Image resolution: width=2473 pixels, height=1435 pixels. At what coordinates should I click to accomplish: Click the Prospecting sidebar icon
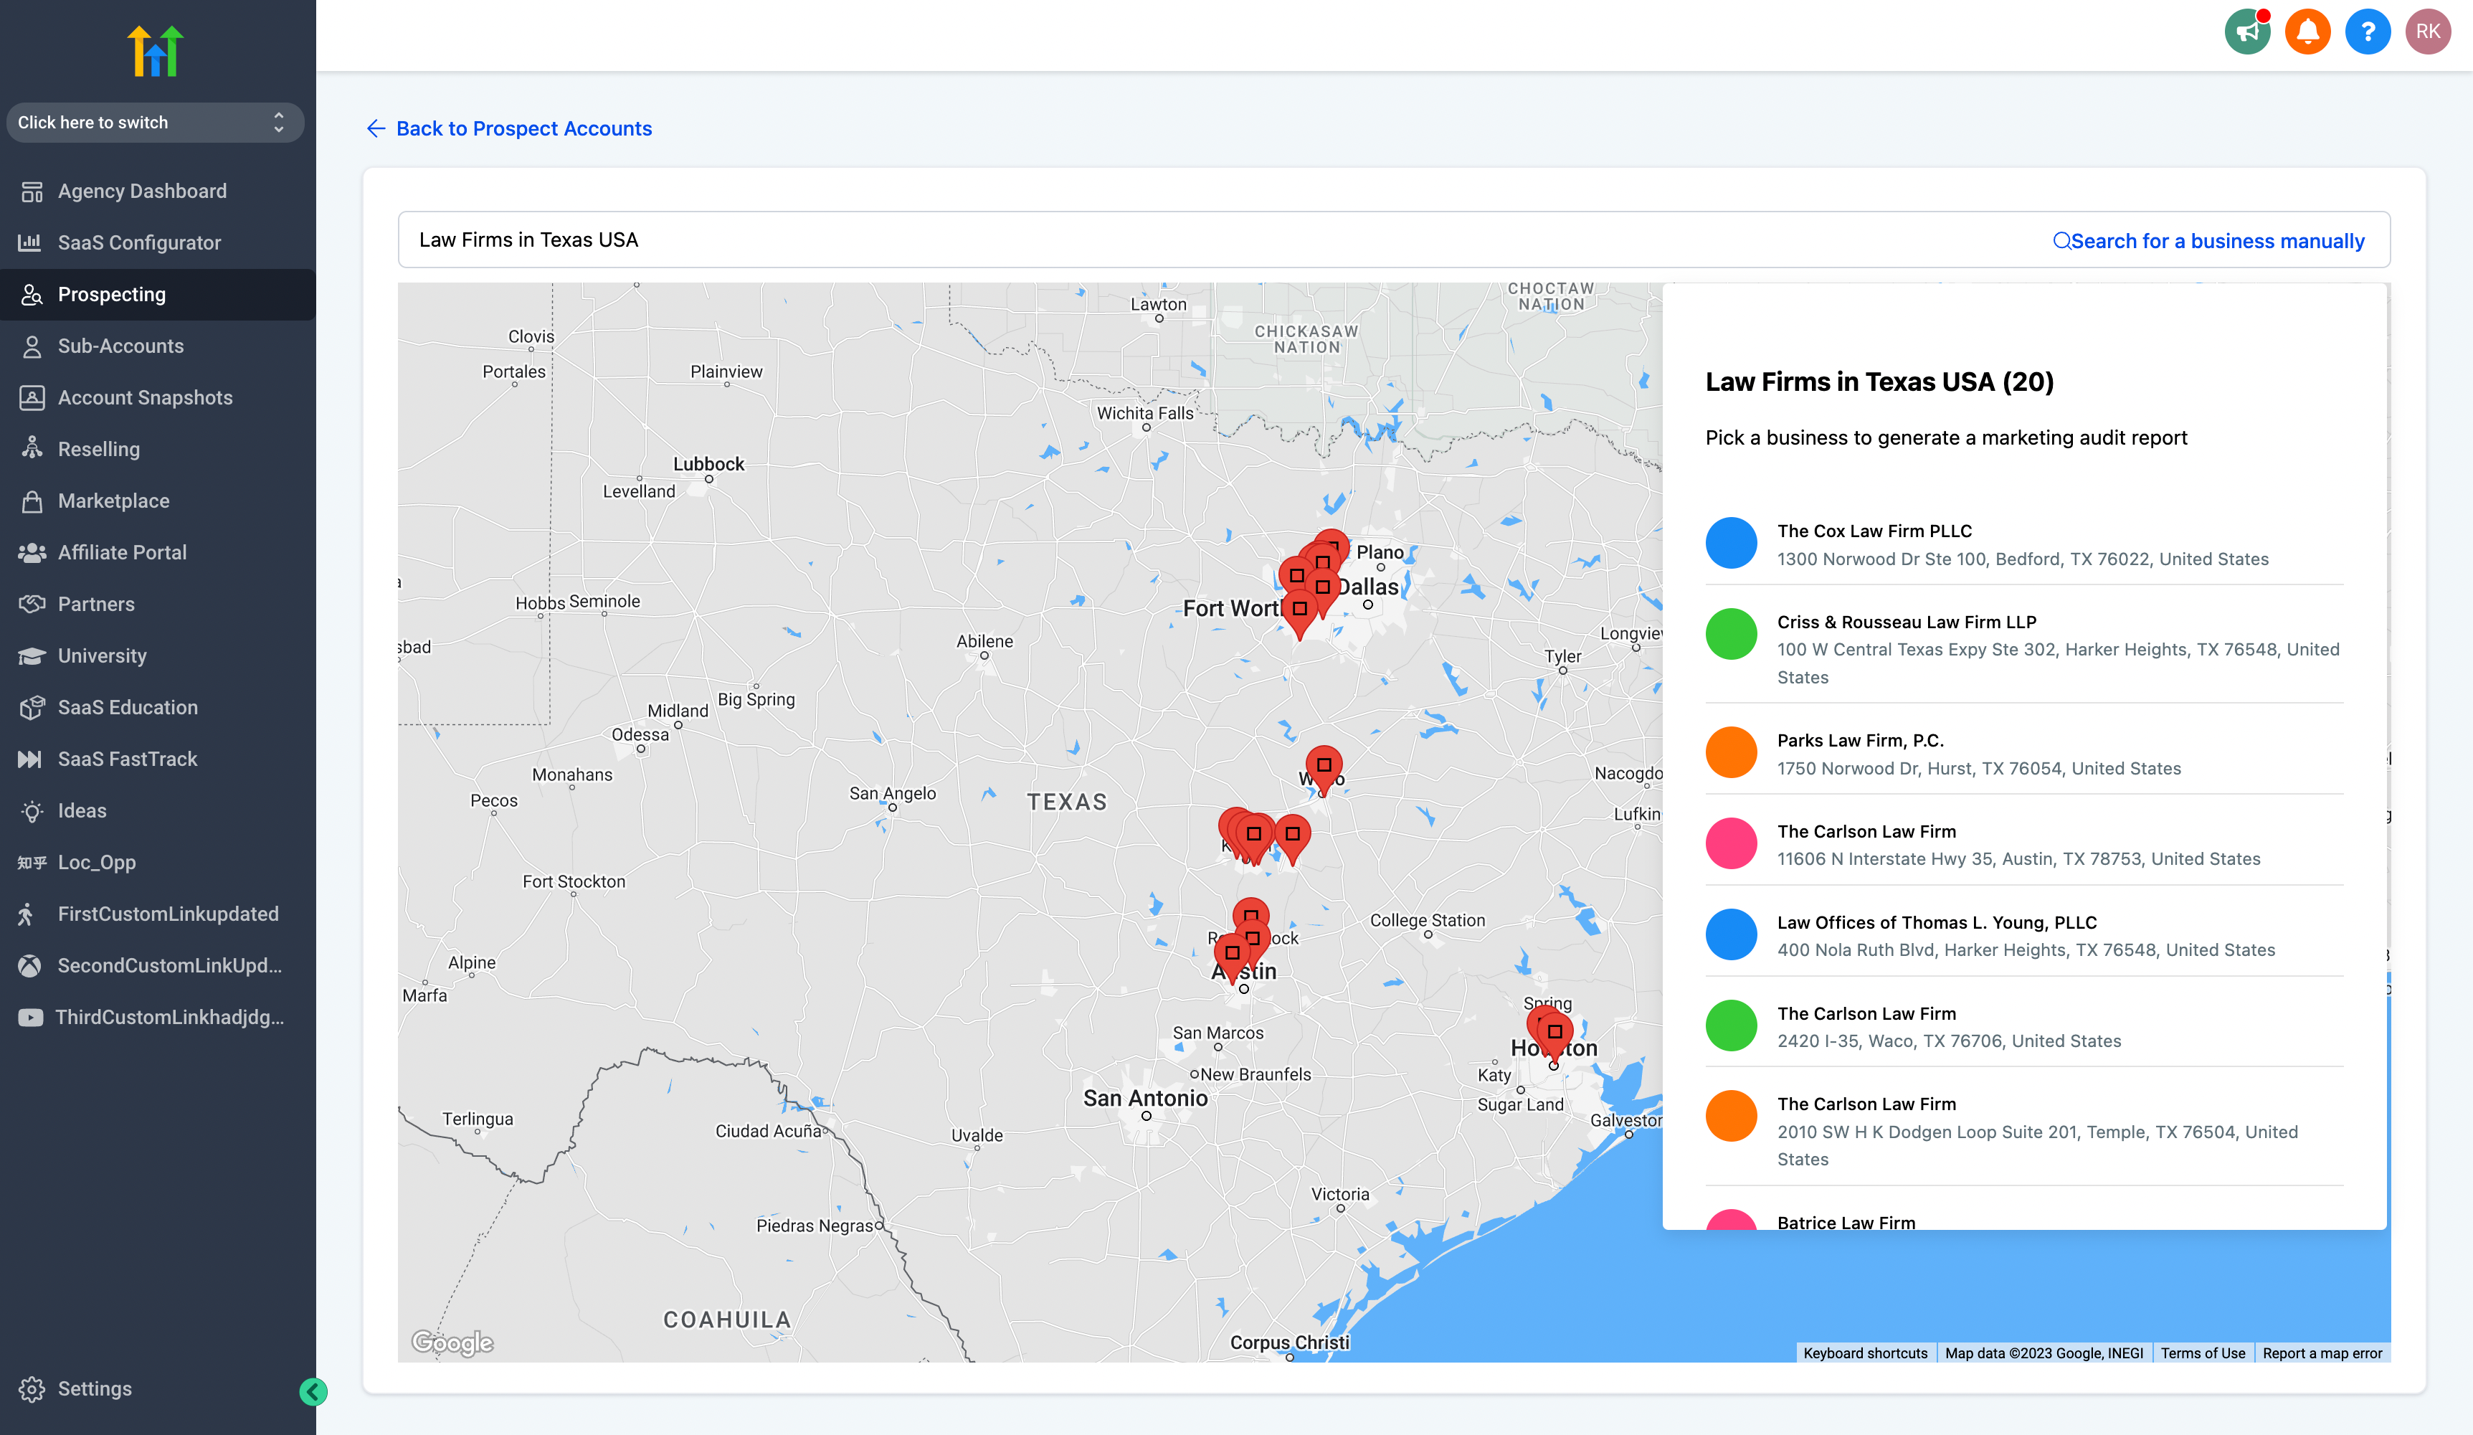(32, 295)
